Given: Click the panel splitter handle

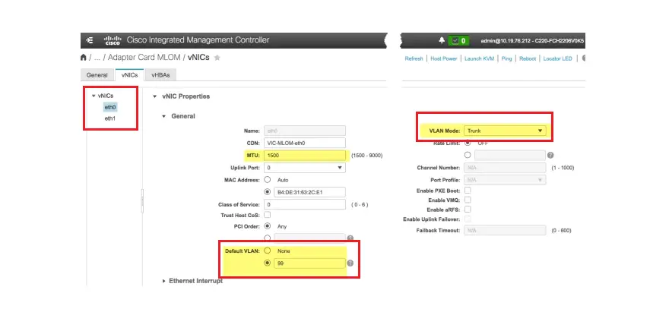Looking at the screenshot, I should 142,201.
